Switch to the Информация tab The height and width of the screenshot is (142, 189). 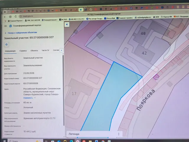(10, 51)
